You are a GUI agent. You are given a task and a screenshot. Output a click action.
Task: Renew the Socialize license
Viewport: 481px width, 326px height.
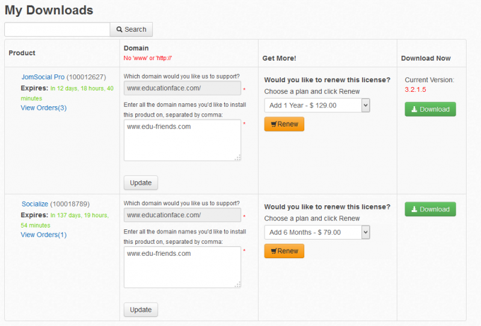pyautogui.click(x=284, y=251)
